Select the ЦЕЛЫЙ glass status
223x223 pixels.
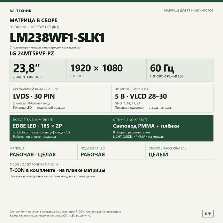tap(158, 155)
